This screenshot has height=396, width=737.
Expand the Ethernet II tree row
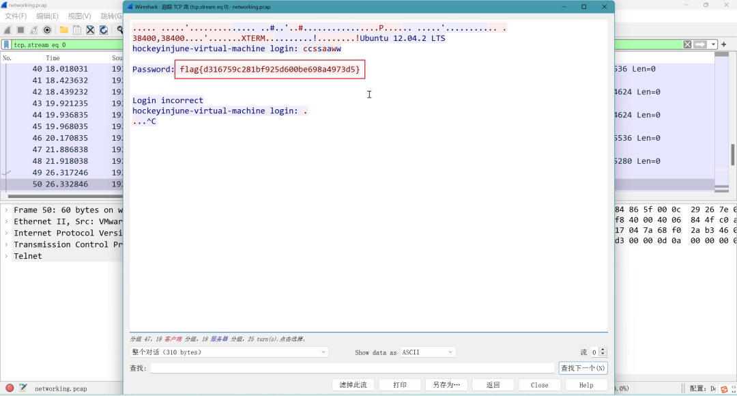(7, 221)
